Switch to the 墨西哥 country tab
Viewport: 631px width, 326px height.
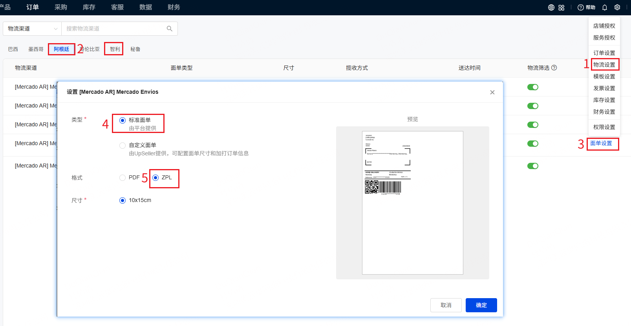[x=36, y=49]
